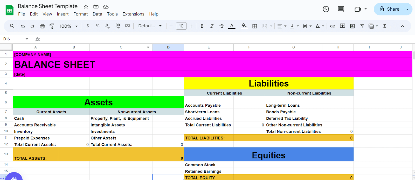
Task: Rename the Balance Sheet Template title
Action: click(x=48, y=6)
